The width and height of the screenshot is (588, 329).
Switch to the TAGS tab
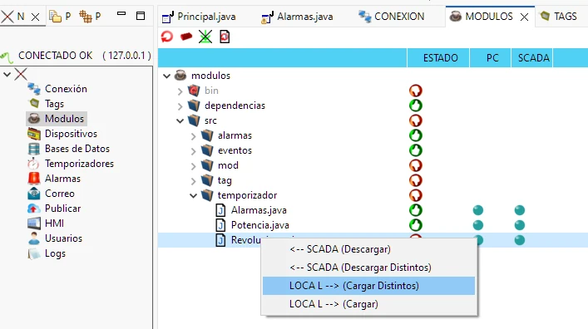(x=558, y=17)
